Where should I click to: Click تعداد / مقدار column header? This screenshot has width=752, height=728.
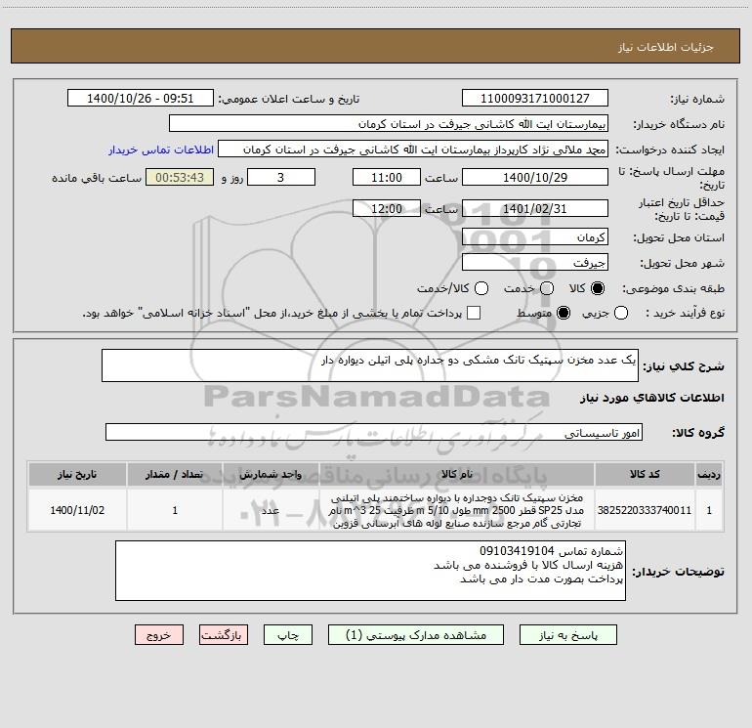(175, 474)
